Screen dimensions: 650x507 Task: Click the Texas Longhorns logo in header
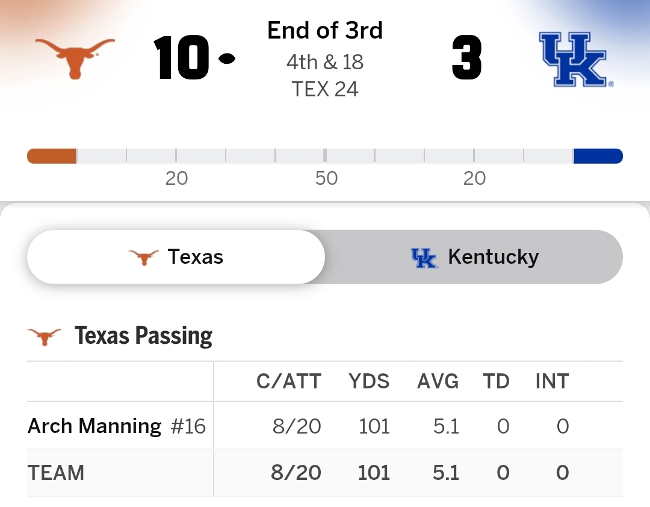75,58
